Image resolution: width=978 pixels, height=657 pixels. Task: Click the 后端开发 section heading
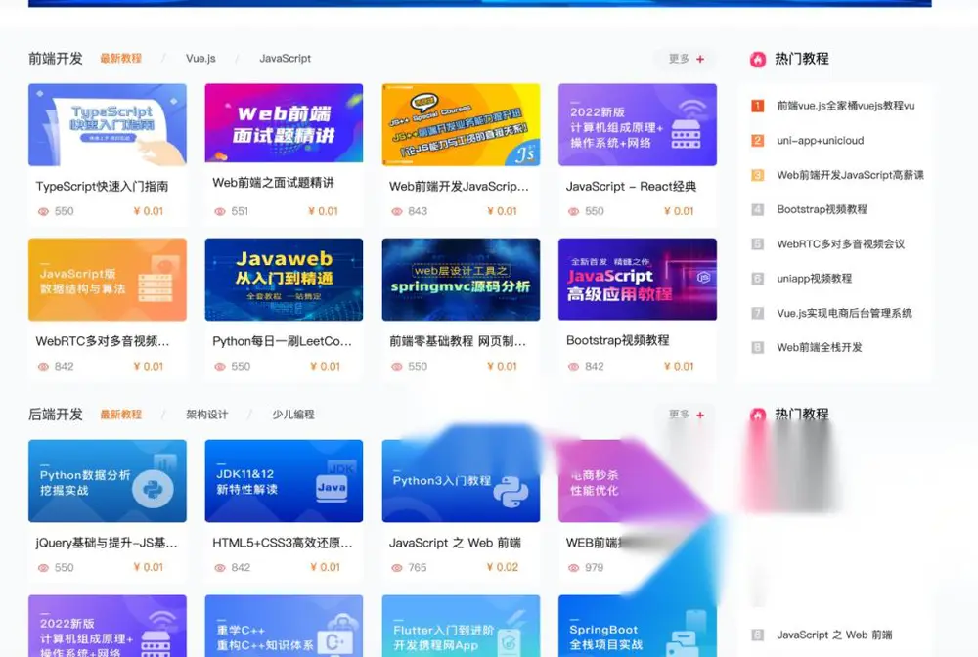click(56, 414)
